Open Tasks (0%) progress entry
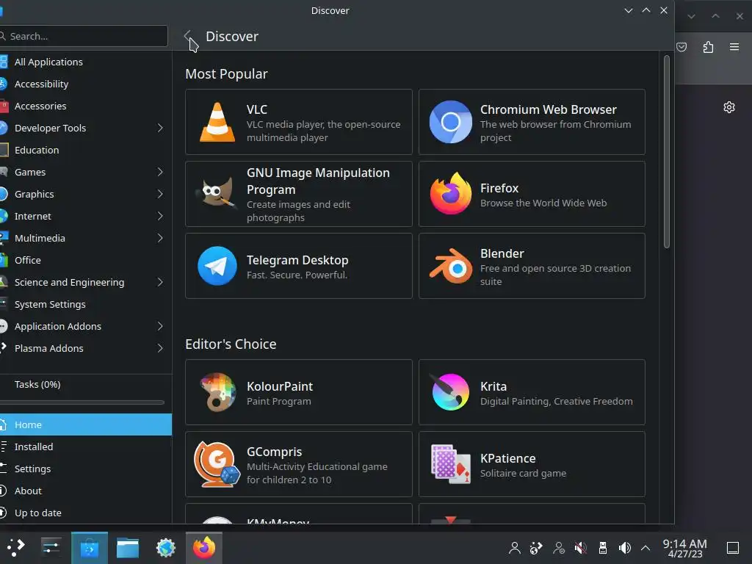The width and height of the screenshot is (752, 564). click(86, 385)
